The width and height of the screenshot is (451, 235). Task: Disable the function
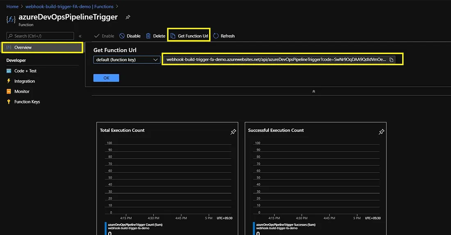pyautogui.click(x=130, y=36)
